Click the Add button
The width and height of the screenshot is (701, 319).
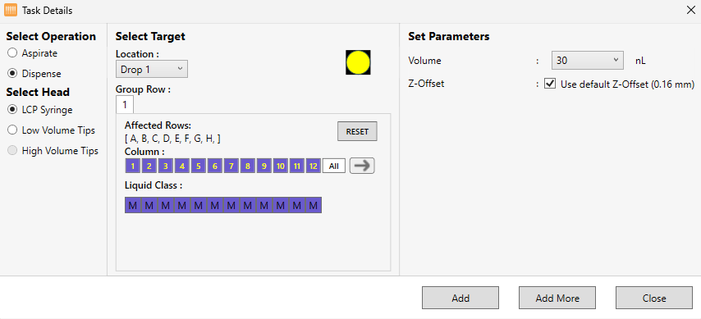click(x=460, y=298)
